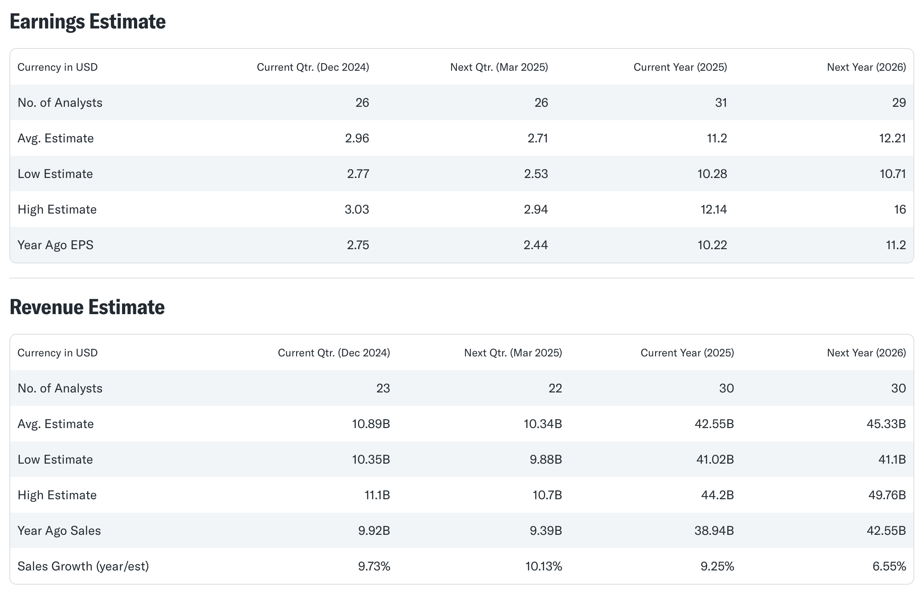The image size is (921, 590).
Task: Click the Revenue Estimate heading
Action: [x=87, y=307]
